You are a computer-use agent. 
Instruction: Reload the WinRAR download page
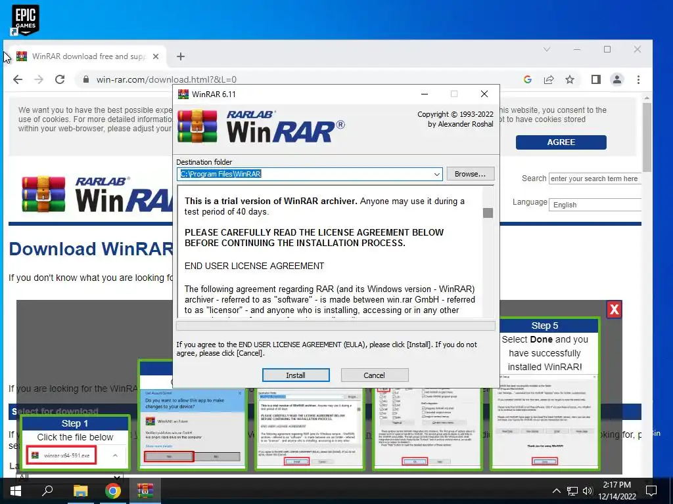pyautogui.click(x=60, y=79)
